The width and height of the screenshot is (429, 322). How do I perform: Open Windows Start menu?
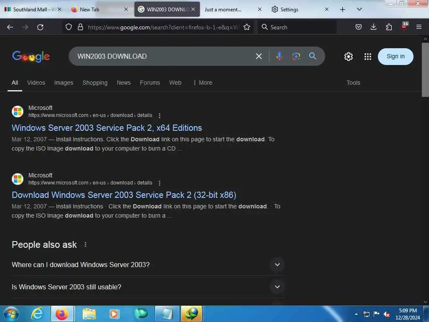11,314
